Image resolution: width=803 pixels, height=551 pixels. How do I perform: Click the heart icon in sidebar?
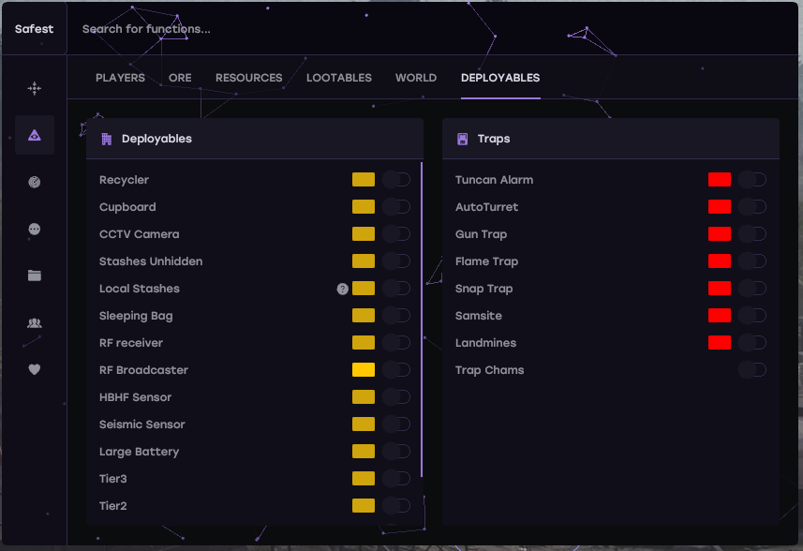click(x=35, y=369)
